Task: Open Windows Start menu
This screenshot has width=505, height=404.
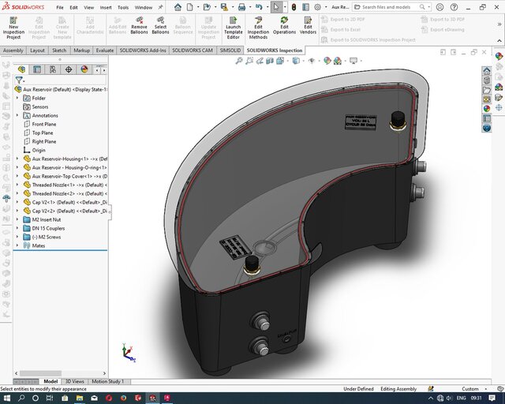Action: click(8, 397)
